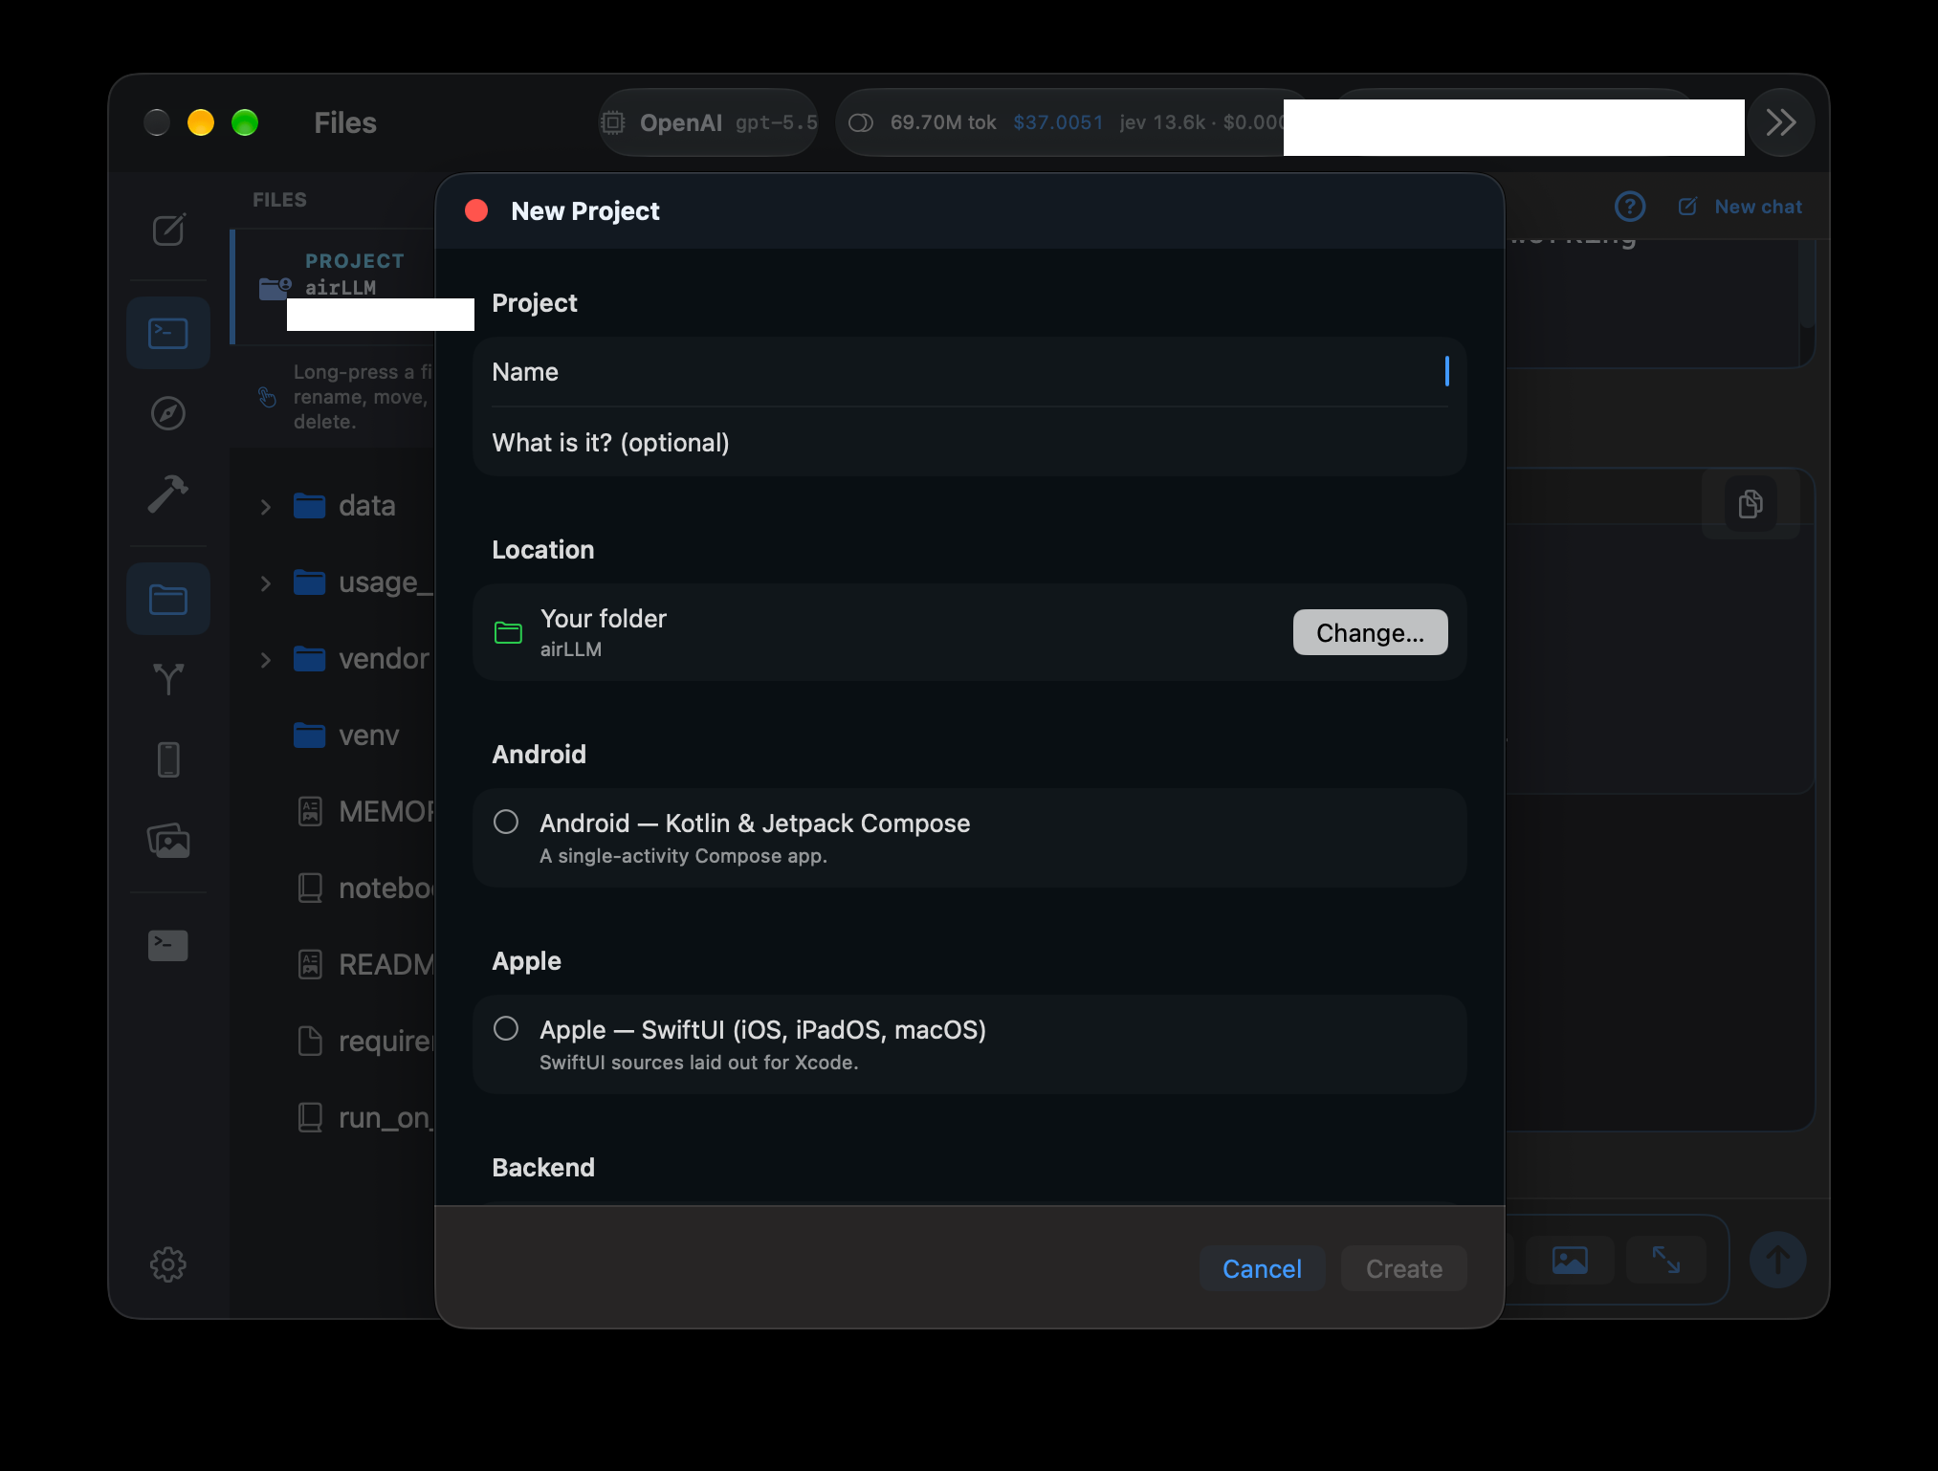Image resolution: width=1938 pixels, height=1471 pixels.
Task: Select Apple SwiftUI template option
Action: (x=969, y=1044)
